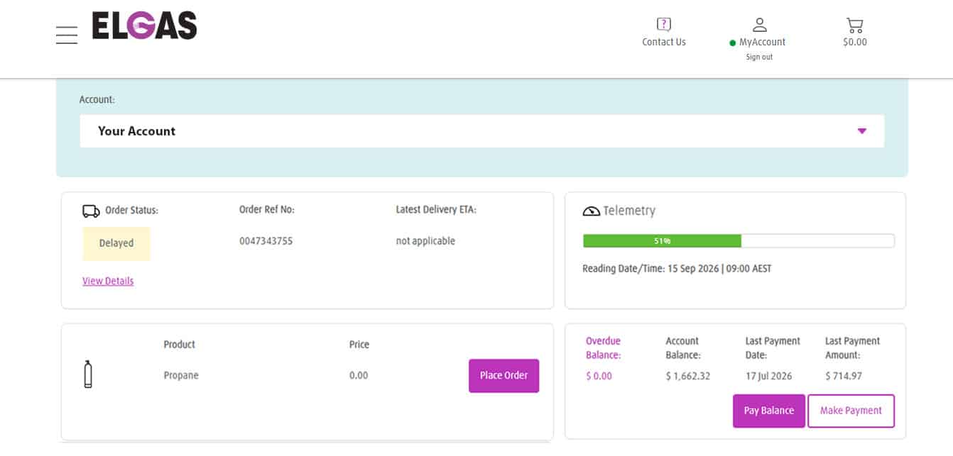Click the Place Order button

[x=503, y=376]
